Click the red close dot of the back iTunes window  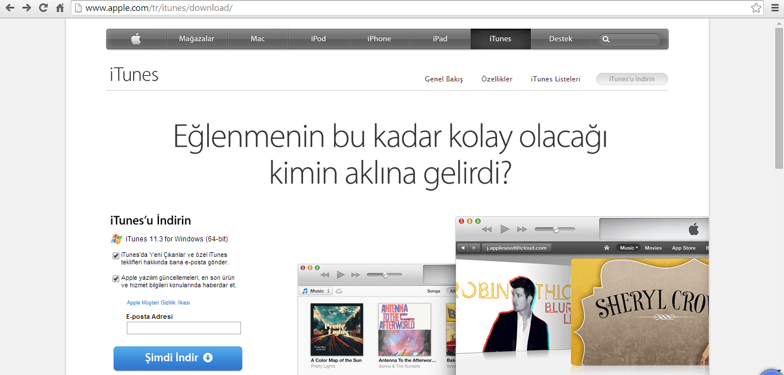point(302,268)
